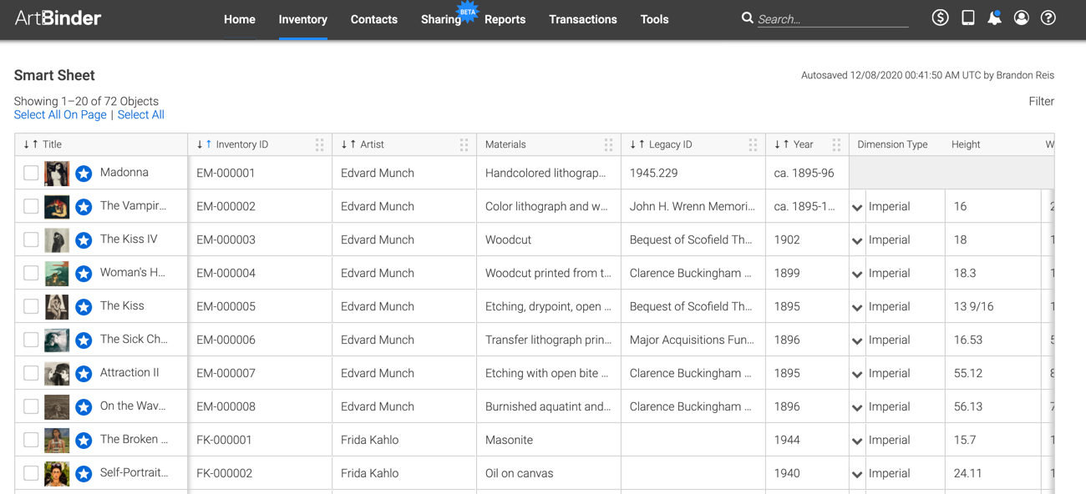Viewport: 1086px width, 494px height.
Task: Expand Dimension Type dropdown in row FK-000002
Action: coord(857,475)
